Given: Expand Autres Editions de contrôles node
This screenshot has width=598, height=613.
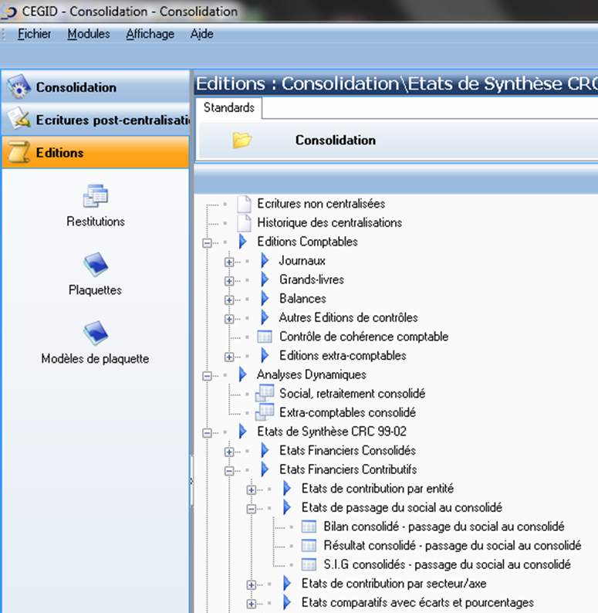Looking at the screenshot, I should tap(229, 319).
